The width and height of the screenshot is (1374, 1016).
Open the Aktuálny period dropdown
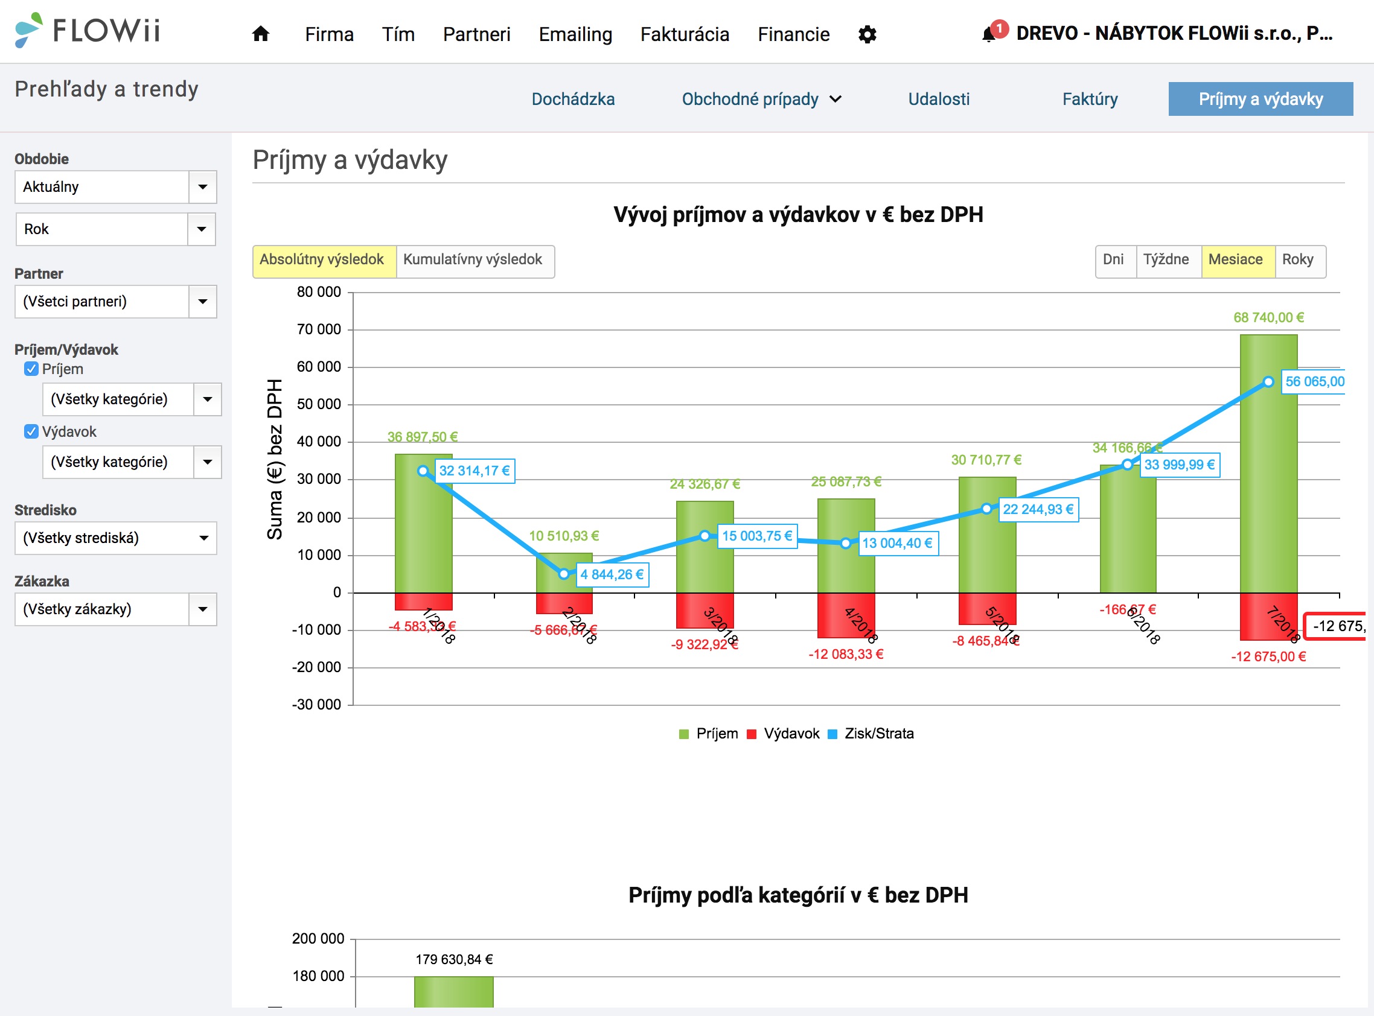click(116, 187)
